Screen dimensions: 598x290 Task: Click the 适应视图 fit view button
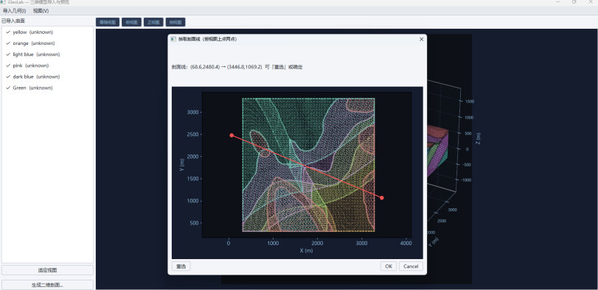pyautogui.click(x=48, y=270)
